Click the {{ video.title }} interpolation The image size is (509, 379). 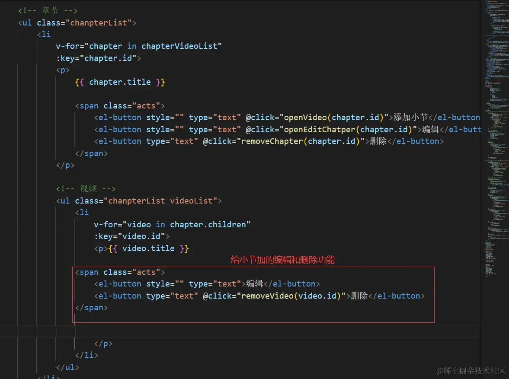pos(149,248)
